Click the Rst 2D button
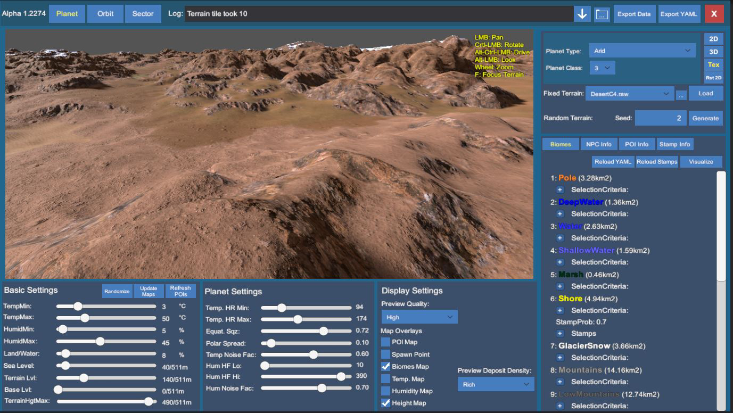 (713, 78)
